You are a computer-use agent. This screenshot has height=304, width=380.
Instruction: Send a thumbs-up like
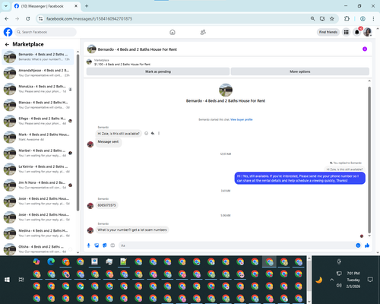367,245
